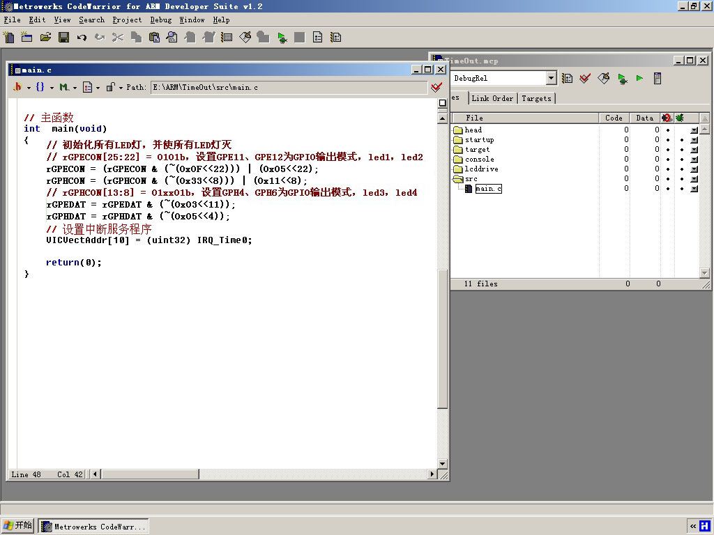Click the editor horizontal scrollbar thumb

click(x=151, y=474)
